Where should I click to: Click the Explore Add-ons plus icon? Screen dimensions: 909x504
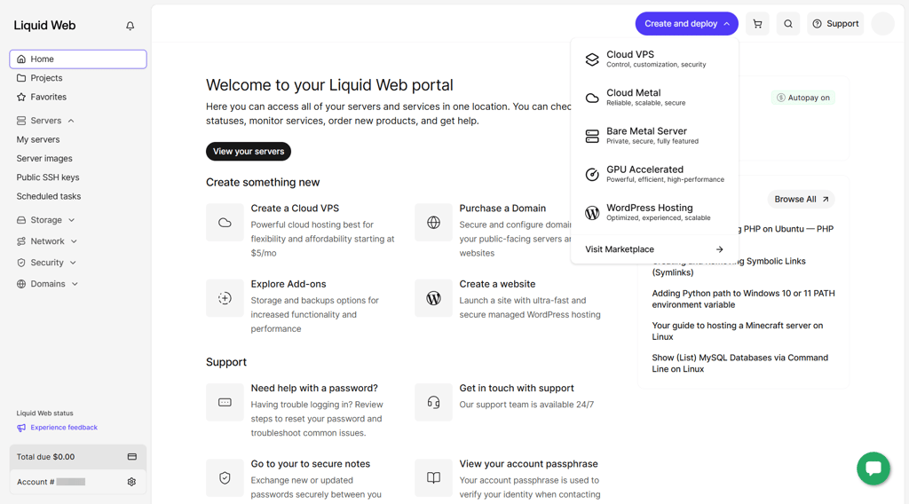[x=225, y=298]
